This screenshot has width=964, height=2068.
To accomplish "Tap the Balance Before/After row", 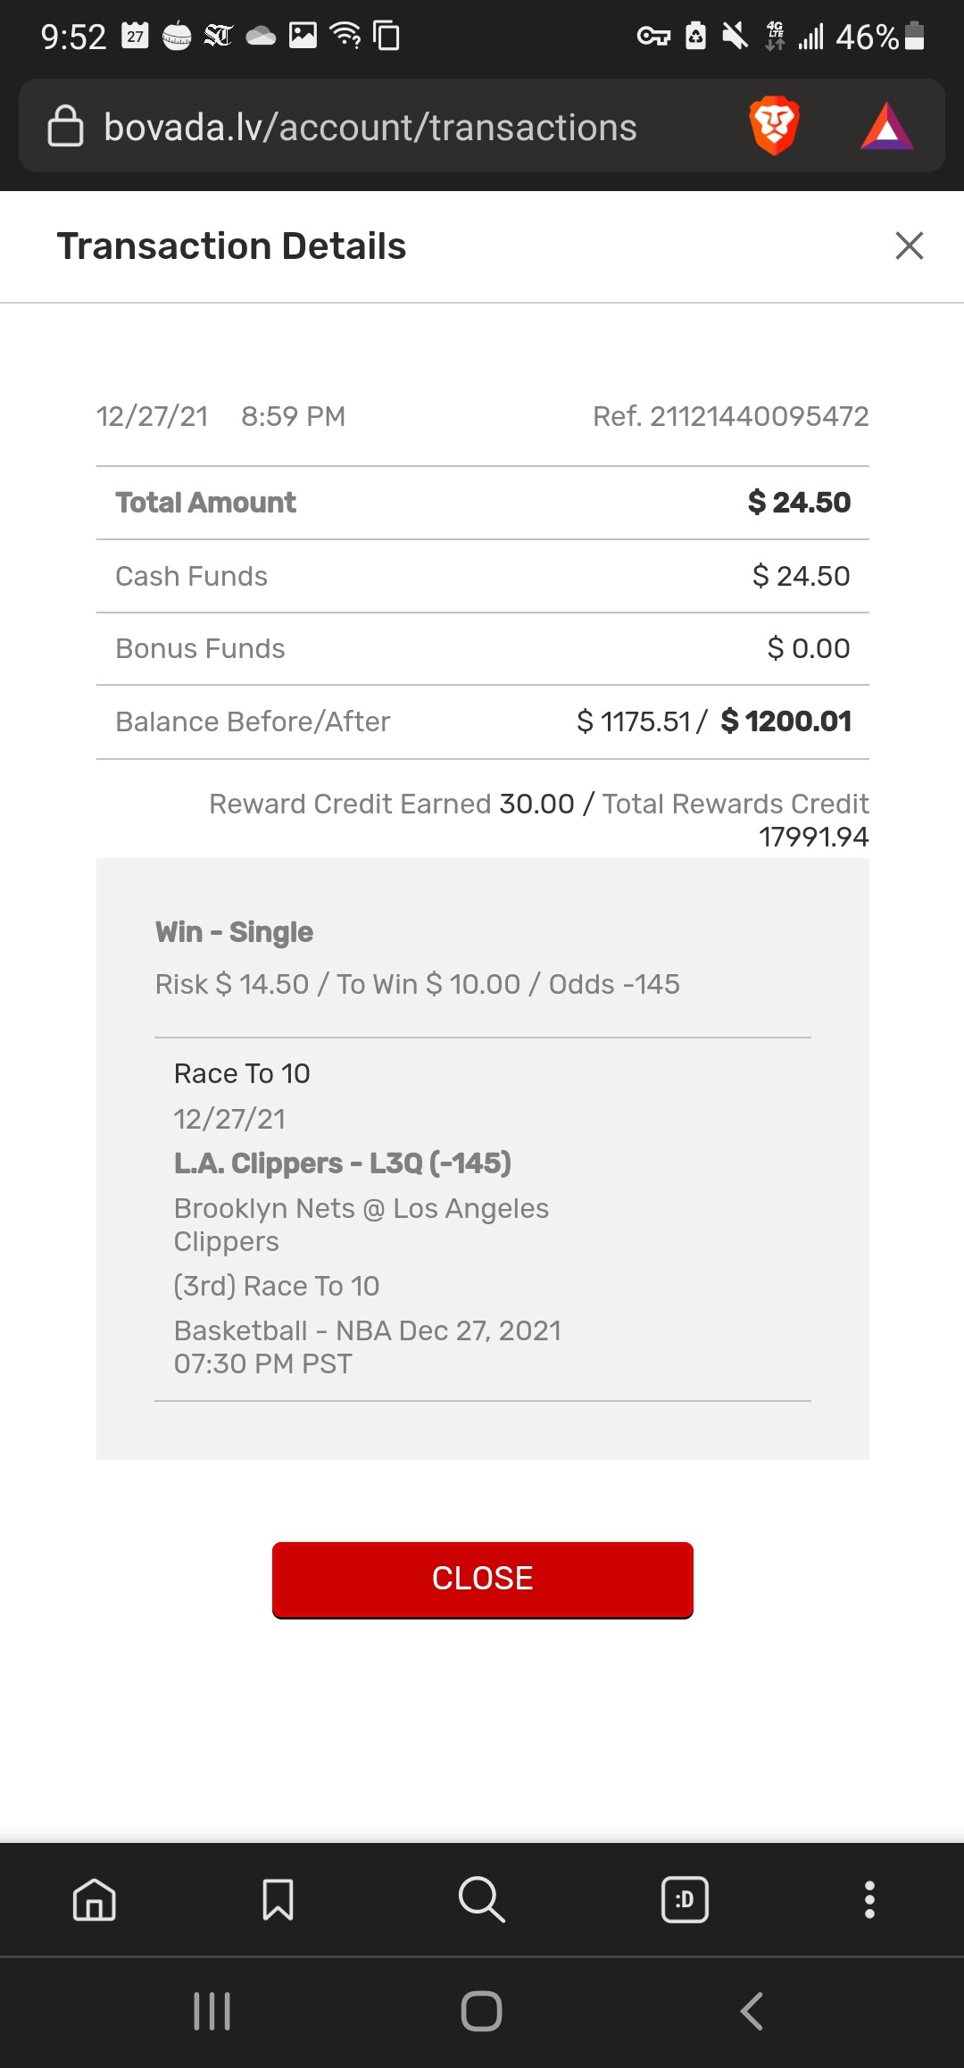I will (482, 721).
